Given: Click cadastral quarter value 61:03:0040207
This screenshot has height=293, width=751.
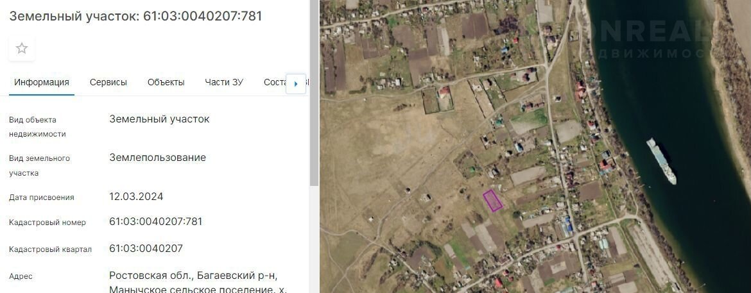Looking at the screenshot, I should click(x=146, y=249).
